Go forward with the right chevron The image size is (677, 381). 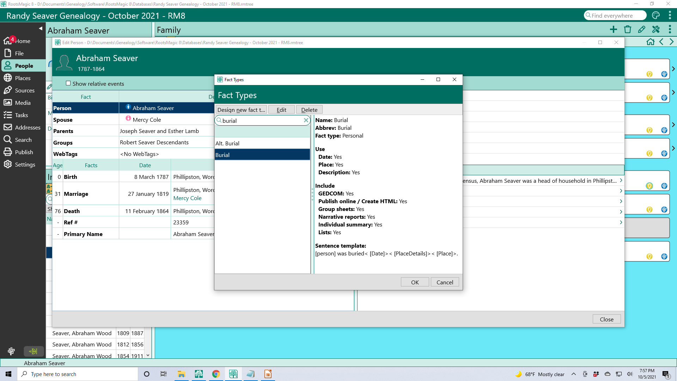[x=671, y=42]
